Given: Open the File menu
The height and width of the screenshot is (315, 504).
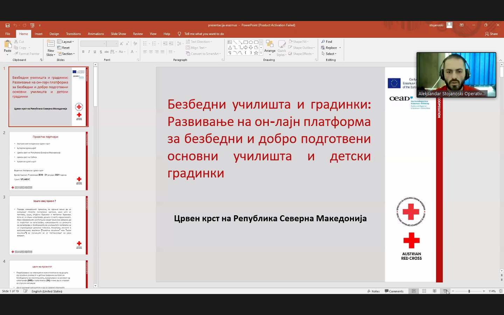Looking at the screenshot, I should pos(8,34).
